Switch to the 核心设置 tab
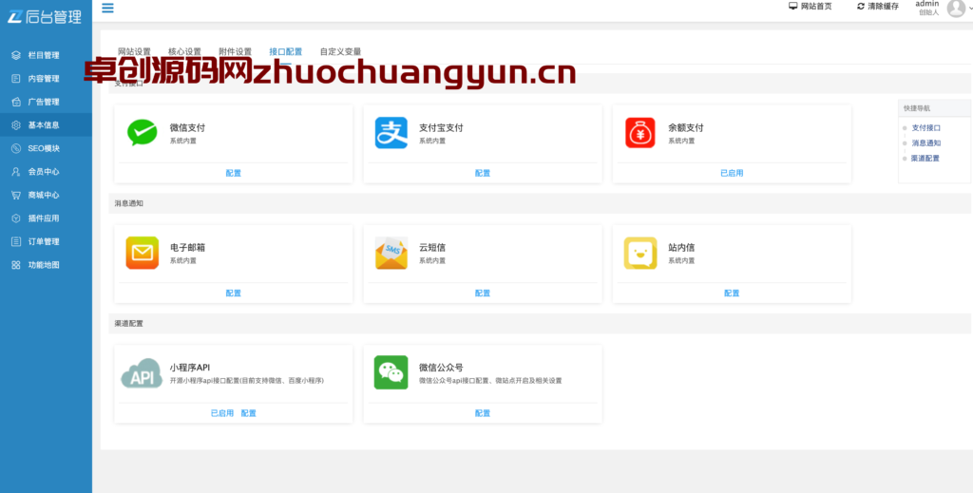 [x=185, y=52]
